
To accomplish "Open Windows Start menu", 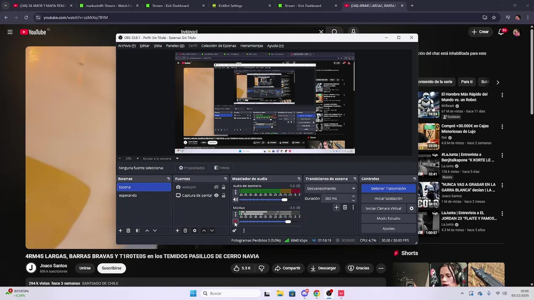I will tap(193, 293).
